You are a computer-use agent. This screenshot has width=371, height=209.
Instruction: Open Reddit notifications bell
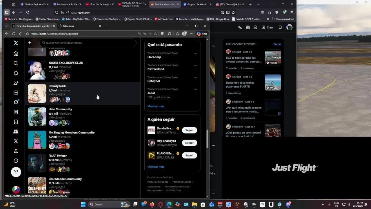click(x=280, y=27)
